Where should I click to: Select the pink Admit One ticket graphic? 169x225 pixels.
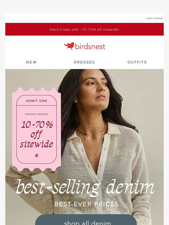click(36, 129)
